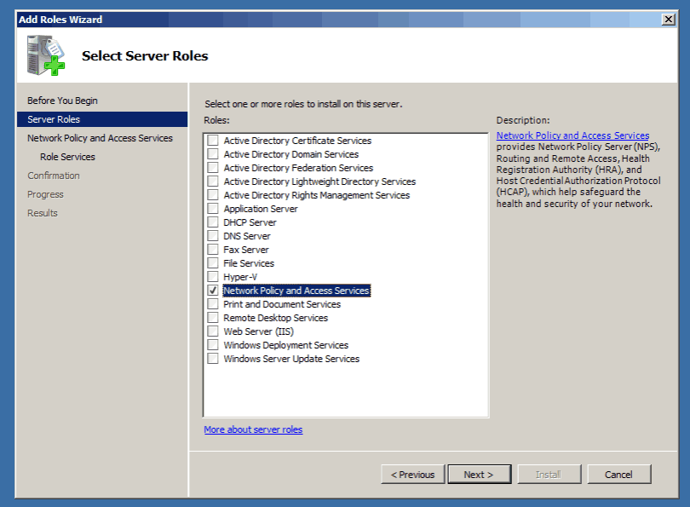Enable the File Services checkbox
Screen dimensions: 690x507
(213, 263)
